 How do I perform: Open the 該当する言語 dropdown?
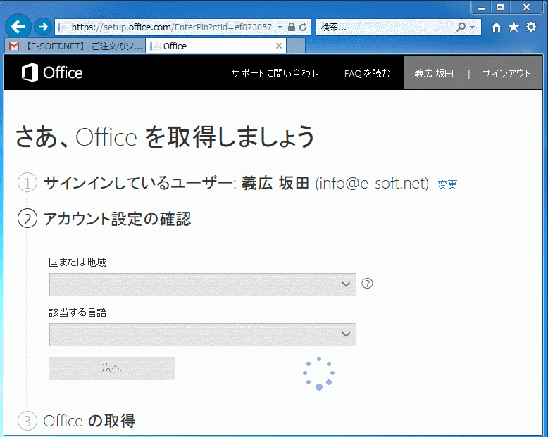[x=203, y=334]
